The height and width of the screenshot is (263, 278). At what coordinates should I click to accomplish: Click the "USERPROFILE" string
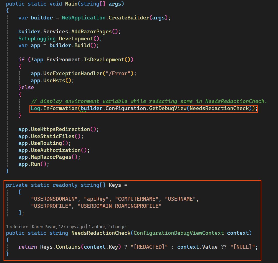(51, 206)
